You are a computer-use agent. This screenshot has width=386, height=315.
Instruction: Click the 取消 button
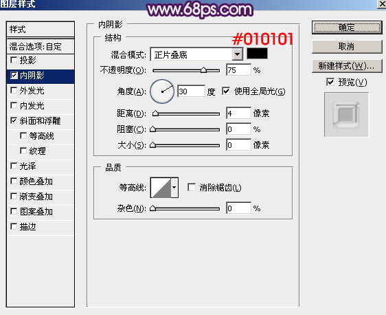347,46
